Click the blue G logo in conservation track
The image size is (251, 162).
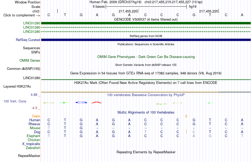point(81,102)
